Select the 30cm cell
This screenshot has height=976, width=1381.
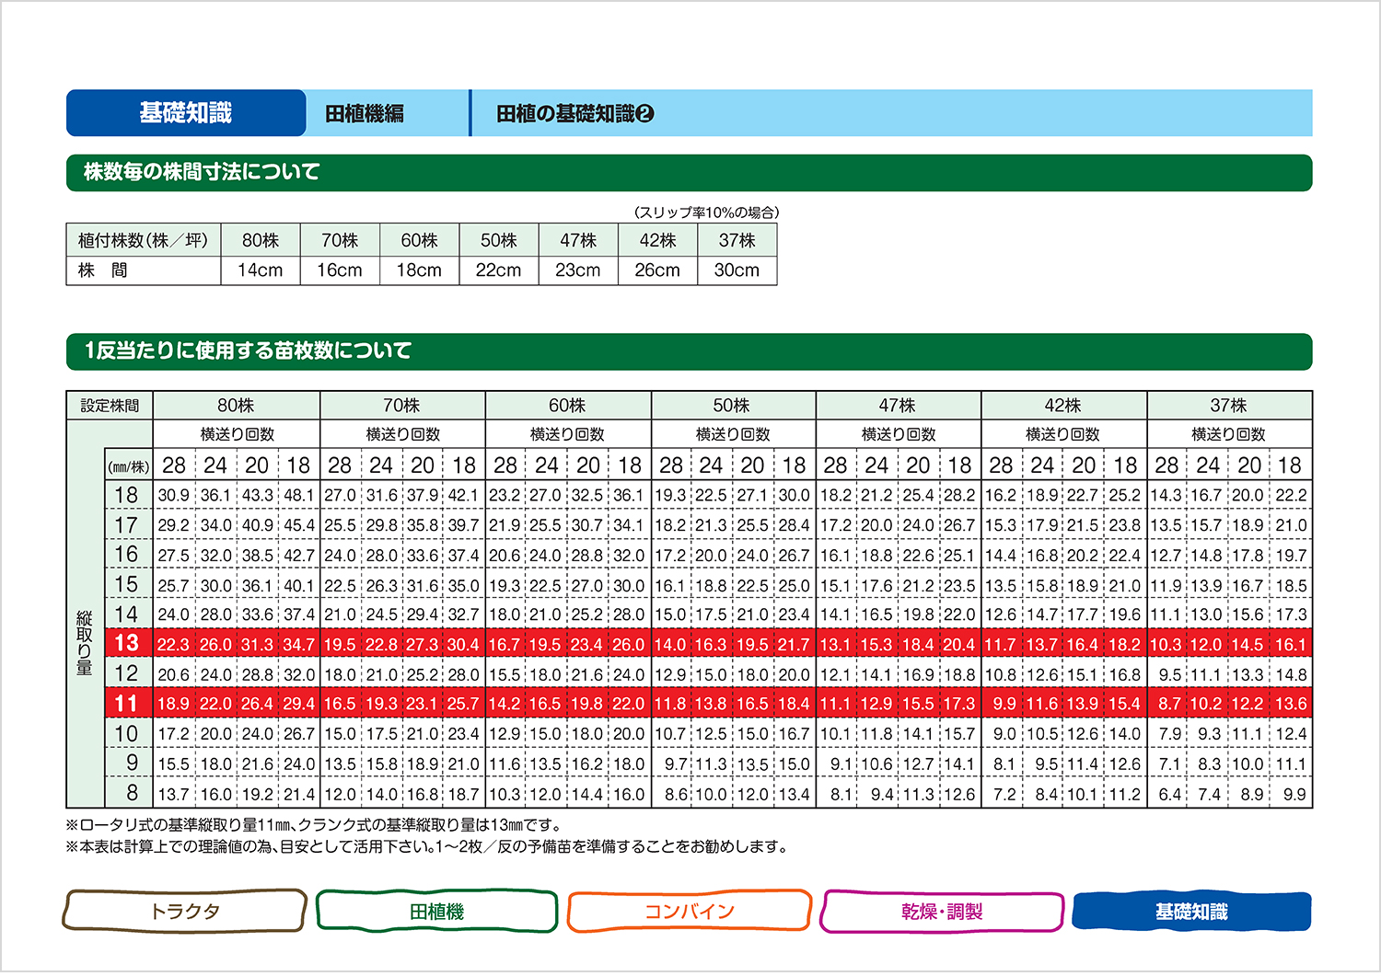point(737,270)
